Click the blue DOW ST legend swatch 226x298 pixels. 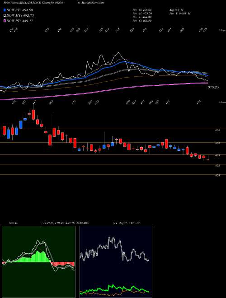click(x=5, y=10)
